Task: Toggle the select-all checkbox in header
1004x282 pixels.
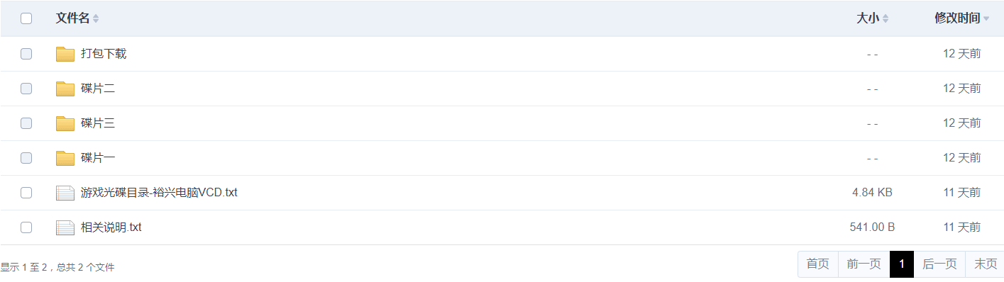Action: click(x=26, y=18)
